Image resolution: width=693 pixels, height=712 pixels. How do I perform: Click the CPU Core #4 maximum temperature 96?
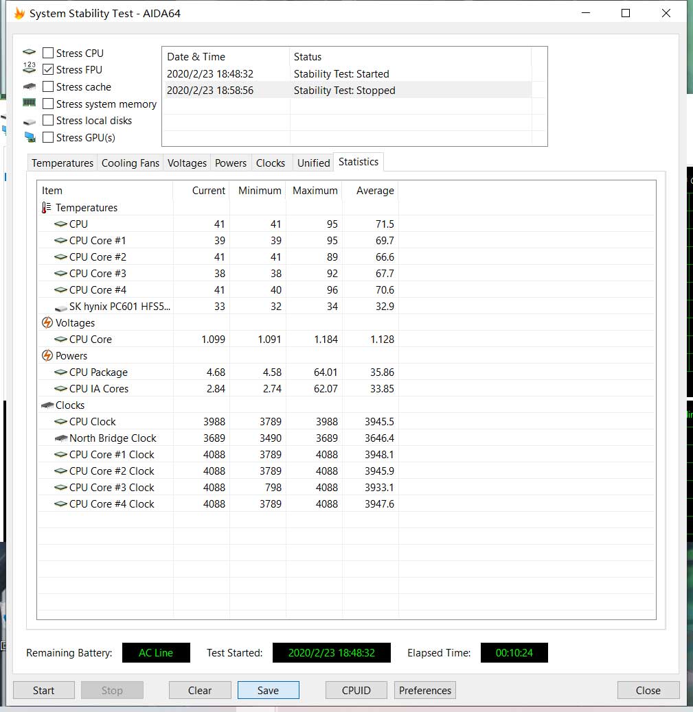[x=332, y=289]
